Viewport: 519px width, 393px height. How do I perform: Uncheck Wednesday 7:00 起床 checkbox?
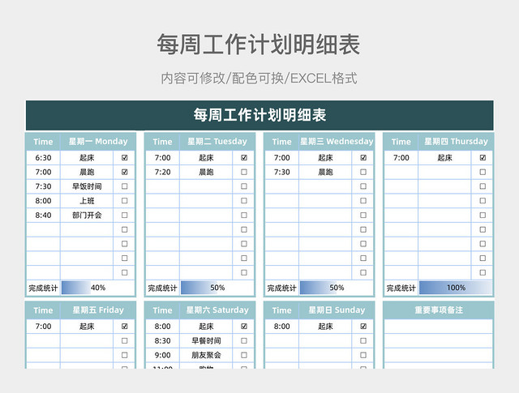click(363, 158)
